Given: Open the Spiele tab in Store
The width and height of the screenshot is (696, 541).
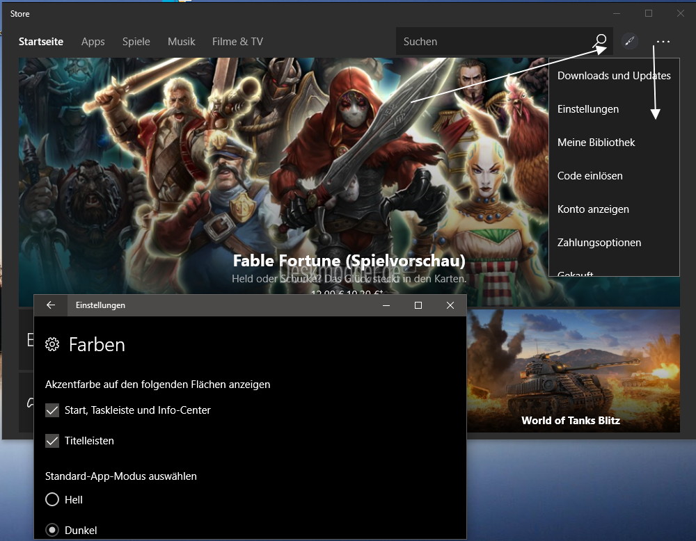Looking at the screenshot, I should point(136,42).
